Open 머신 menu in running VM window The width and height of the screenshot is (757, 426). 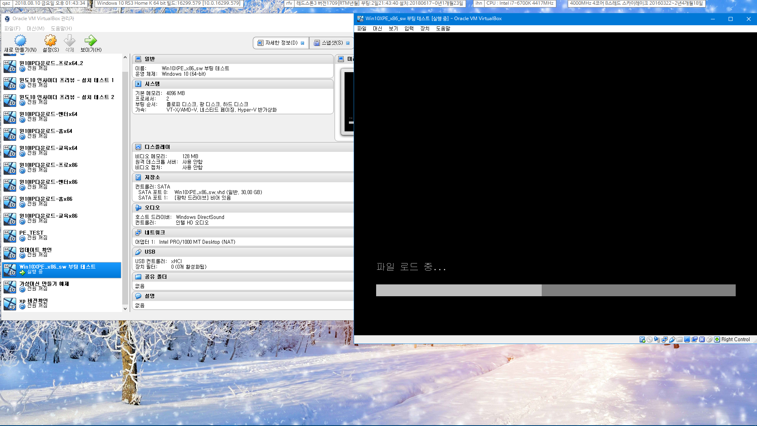(377, 28)
